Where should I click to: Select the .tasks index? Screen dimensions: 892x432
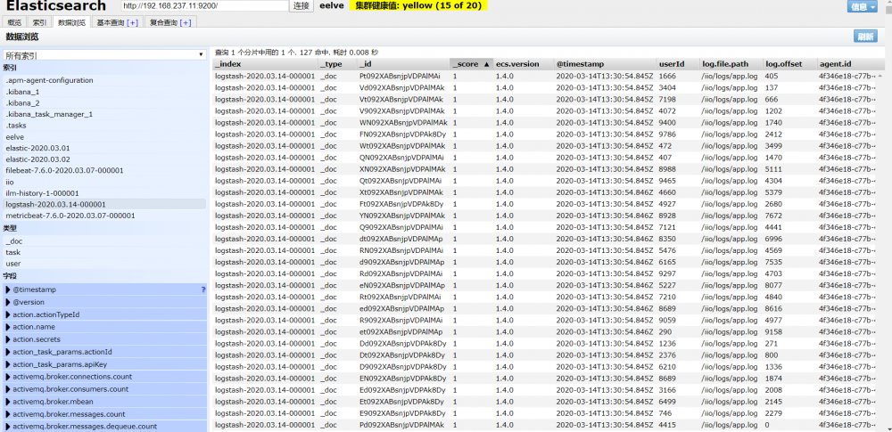coord(104,126)
